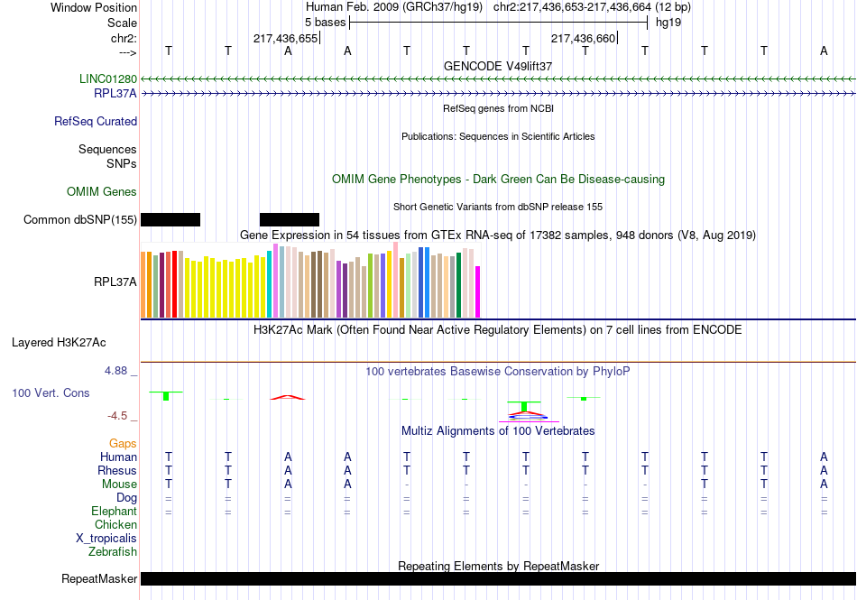
Task: Click the black RepeatMasker element bar
Action: pos(498,578)
